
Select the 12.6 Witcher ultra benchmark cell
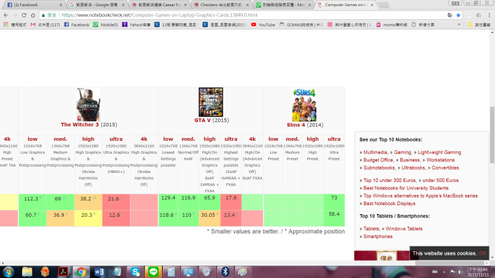[x=116, y=218]
